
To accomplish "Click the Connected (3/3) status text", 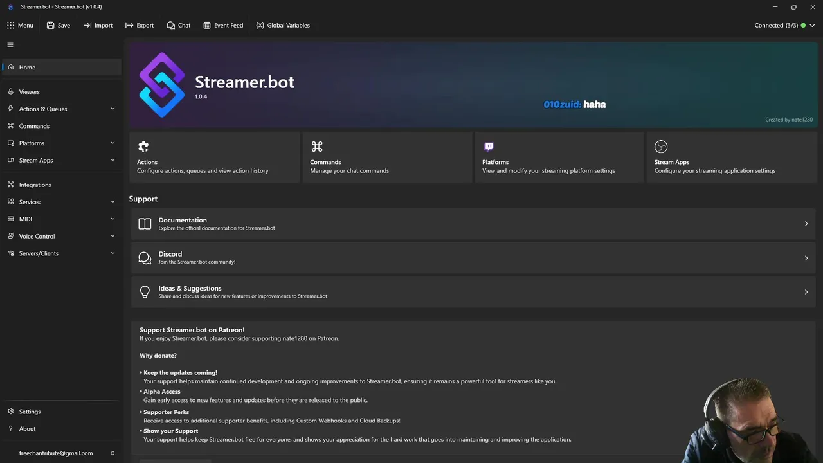I will click(x=776, y=25).
